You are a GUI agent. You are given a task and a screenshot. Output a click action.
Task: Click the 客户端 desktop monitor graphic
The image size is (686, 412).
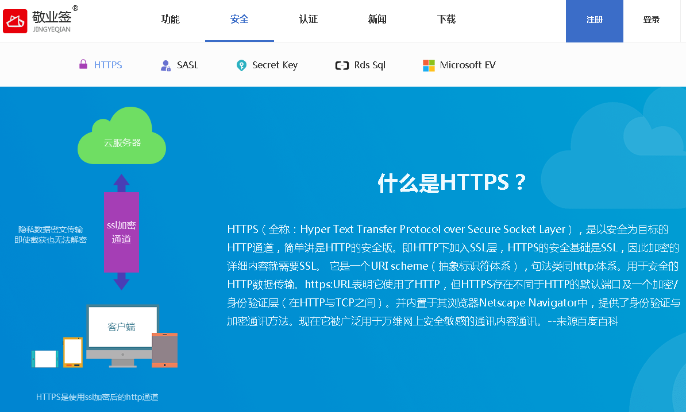122,335
